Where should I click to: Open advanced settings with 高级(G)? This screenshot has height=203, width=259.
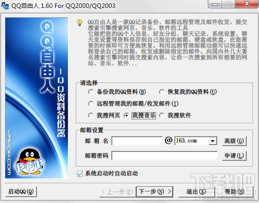(x=234, y=141)
